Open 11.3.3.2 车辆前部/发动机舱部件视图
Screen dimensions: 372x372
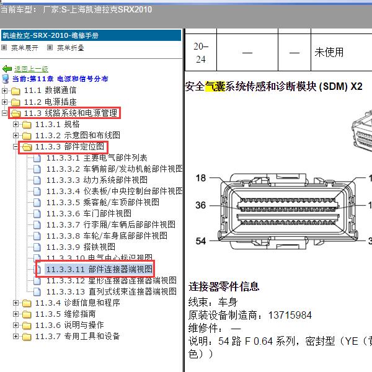coord(114,169)
